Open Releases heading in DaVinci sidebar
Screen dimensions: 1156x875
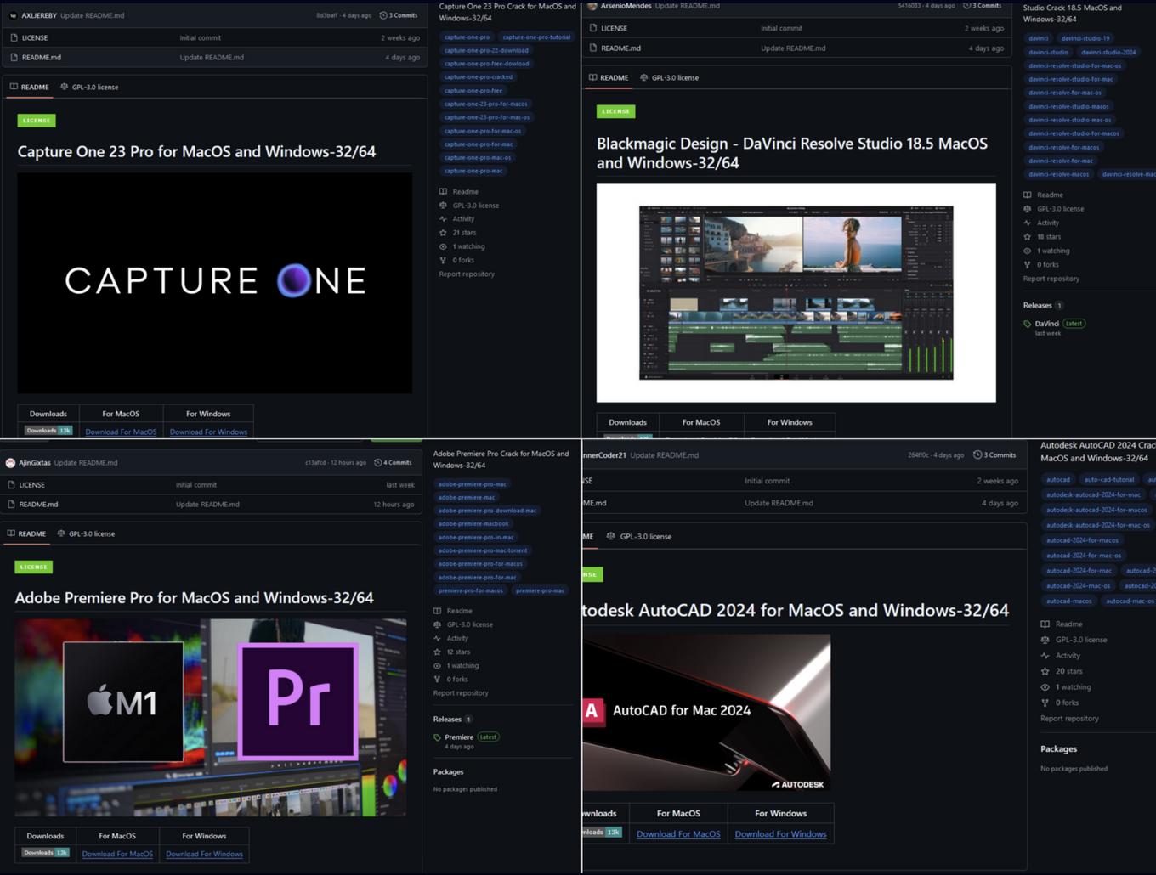coord(1037,305)
